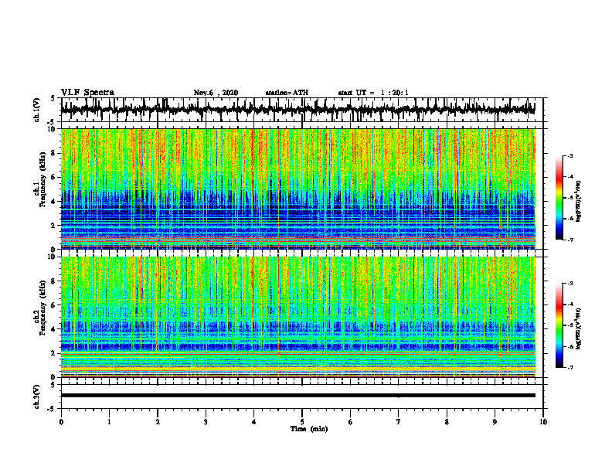Click the ch.2 frequency axis "8" tick label

pyautogui.click(x=53, y=281)
